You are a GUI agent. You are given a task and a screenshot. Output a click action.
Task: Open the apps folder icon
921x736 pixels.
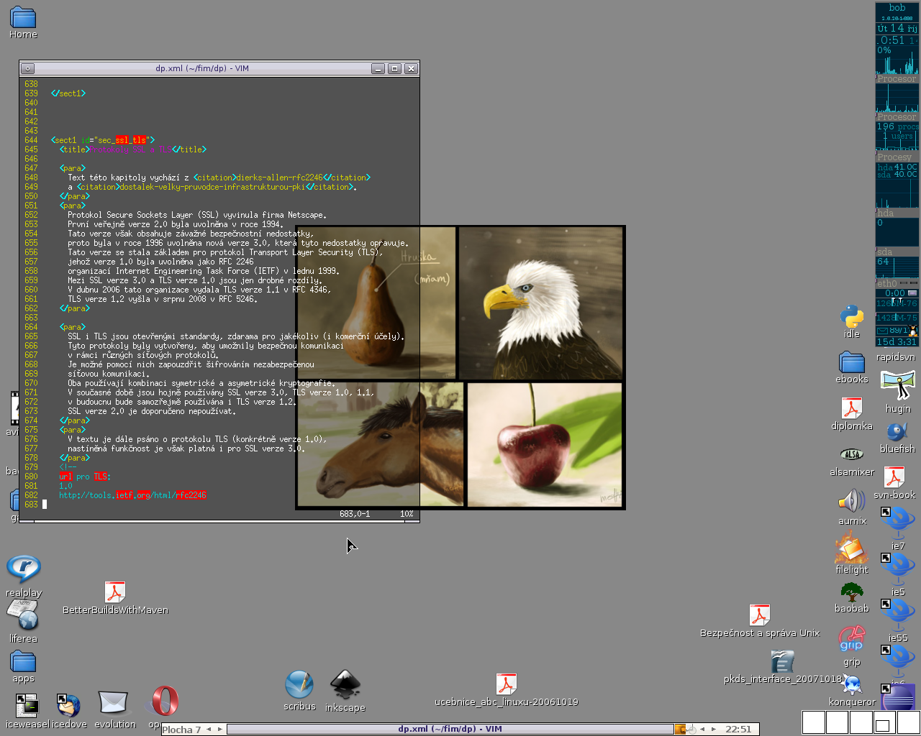(x=23, y=661)
